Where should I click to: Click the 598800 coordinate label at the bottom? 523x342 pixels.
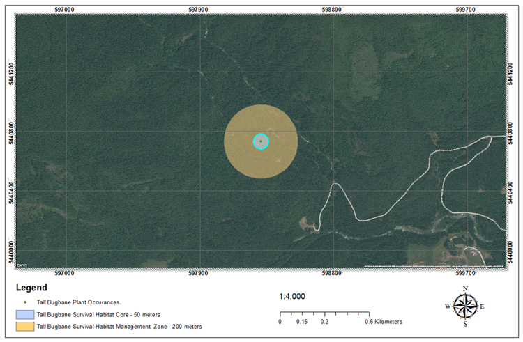pyautogui.click(x=333, y=273)
